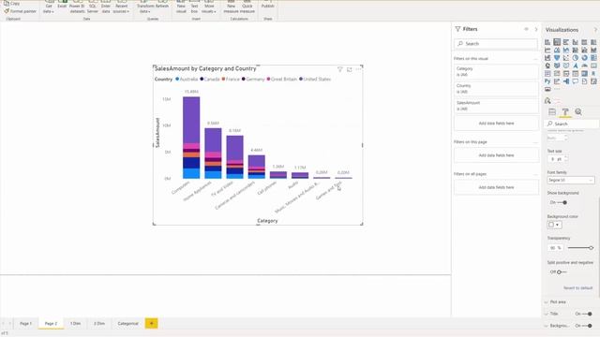Add a new page with plus button

151,324
